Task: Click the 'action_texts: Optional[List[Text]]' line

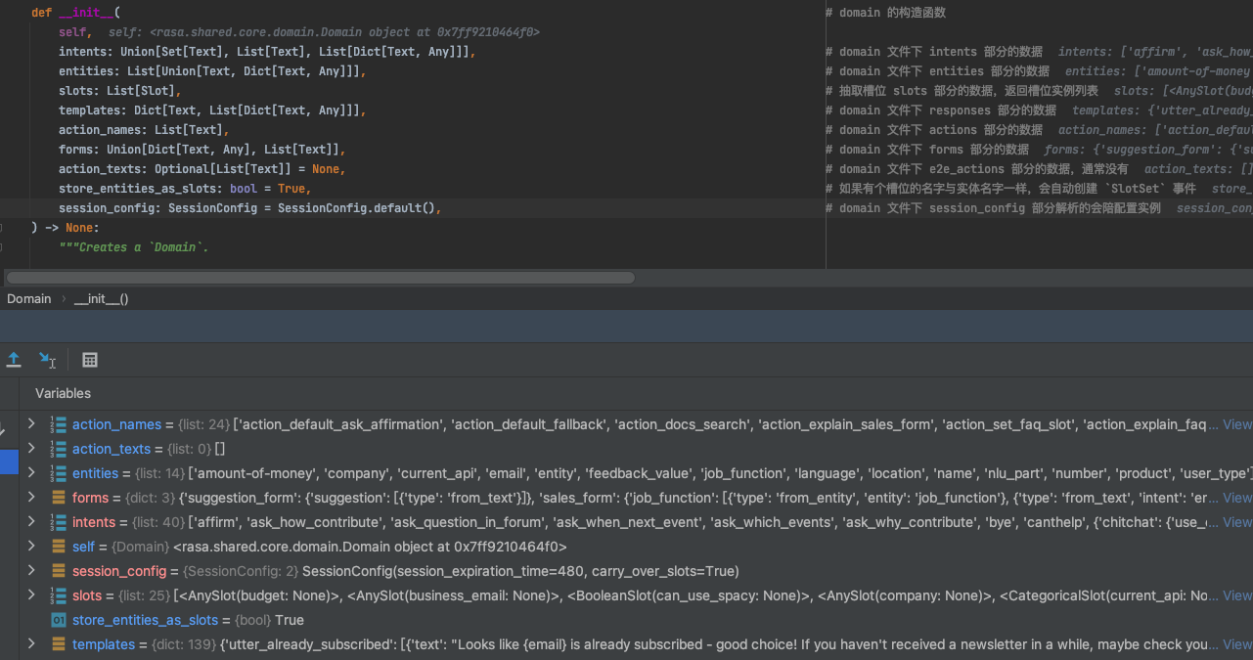Action: [202, 169]
